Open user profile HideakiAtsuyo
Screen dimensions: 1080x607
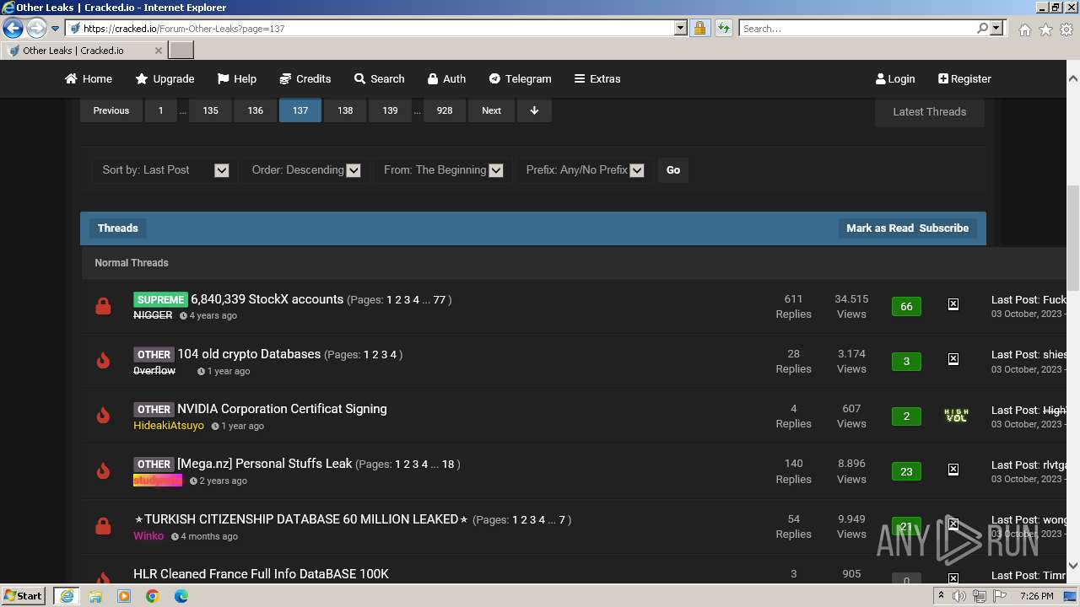pyautogui.click(x=169, y=426)
